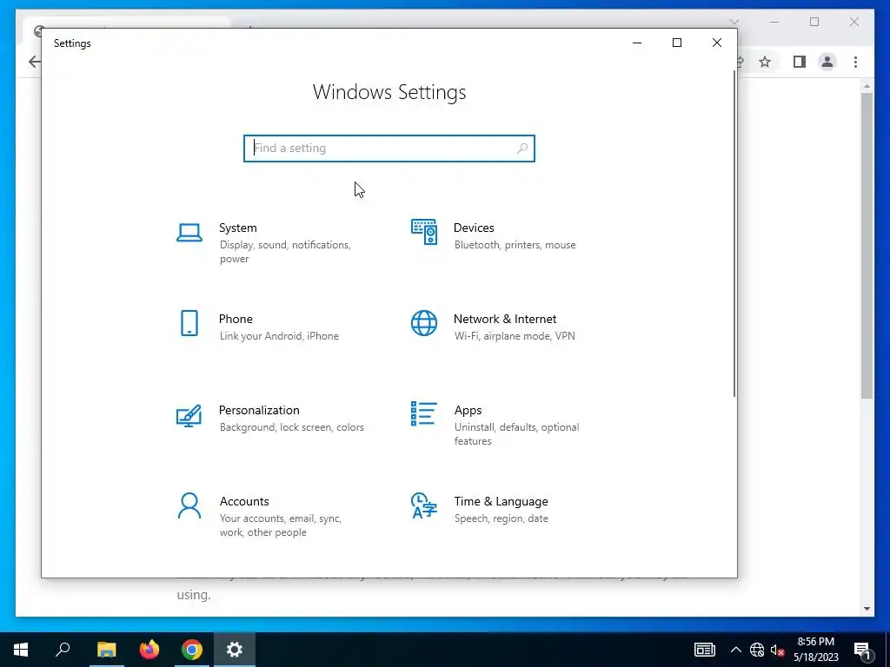Open the System settings laptop icon
This screenshot has height=667, width=890.
tap(189, 233)
